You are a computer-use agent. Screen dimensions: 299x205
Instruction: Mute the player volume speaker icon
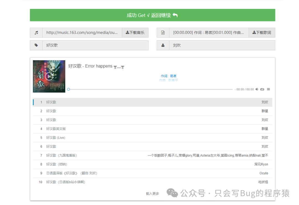pyautogui.click(x=257, y=89)
